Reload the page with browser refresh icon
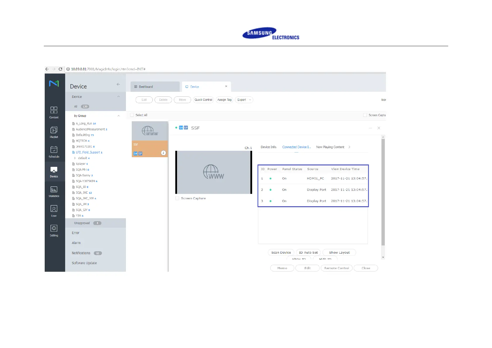 [60, 69]
